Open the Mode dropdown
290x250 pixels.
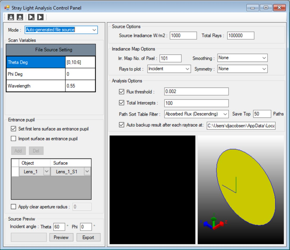tap(94, 30)
